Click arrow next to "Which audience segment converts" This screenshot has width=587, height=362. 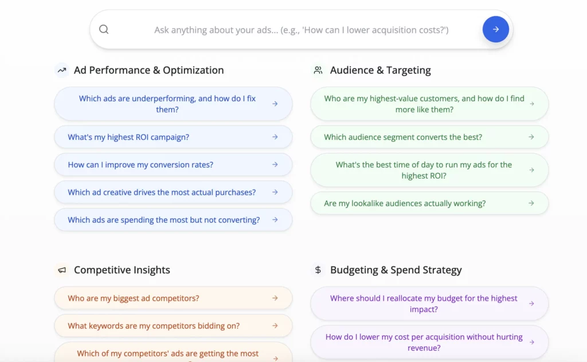[x=531, y=137]
